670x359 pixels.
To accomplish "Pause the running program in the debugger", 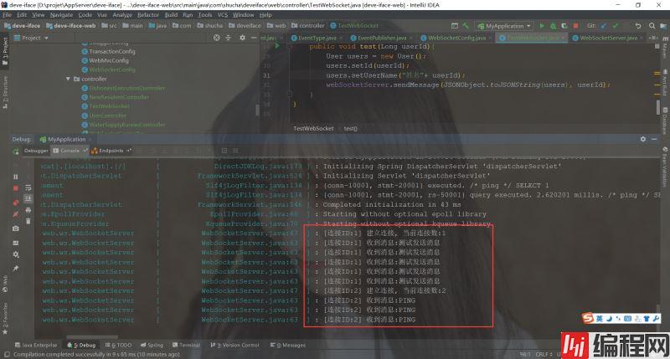I will tap(16, 177).
